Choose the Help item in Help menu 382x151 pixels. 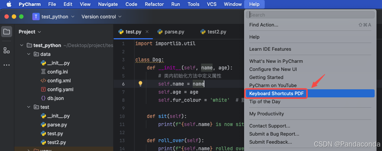pyautogui.click(x=310, y=37)
